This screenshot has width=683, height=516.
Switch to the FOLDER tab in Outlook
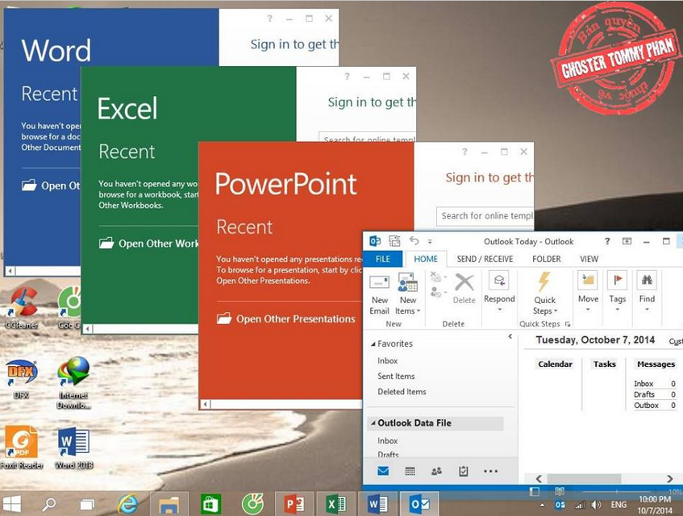[x=546, y=259]
